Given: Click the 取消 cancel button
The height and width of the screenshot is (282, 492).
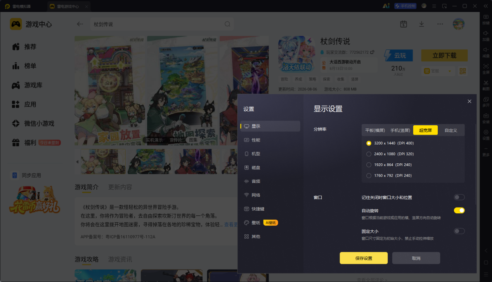Looking at the screenshot, I should pos(416,258).
